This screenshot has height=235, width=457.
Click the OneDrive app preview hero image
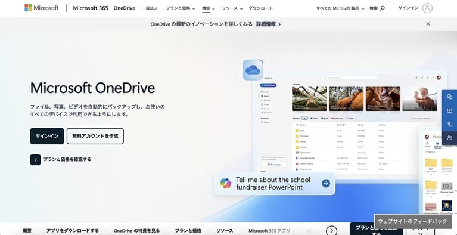(x=335, y=140)
